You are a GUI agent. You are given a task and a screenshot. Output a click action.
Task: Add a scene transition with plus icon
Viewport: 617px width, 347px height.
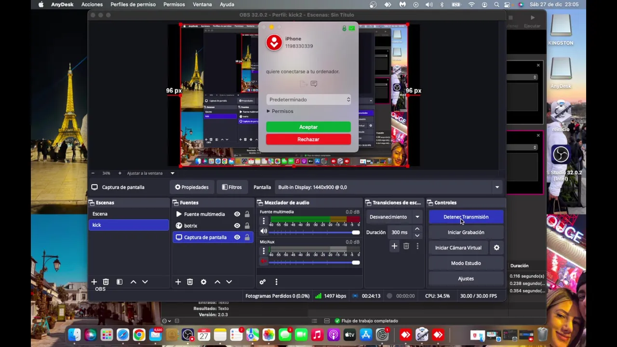tap(394, 246)
